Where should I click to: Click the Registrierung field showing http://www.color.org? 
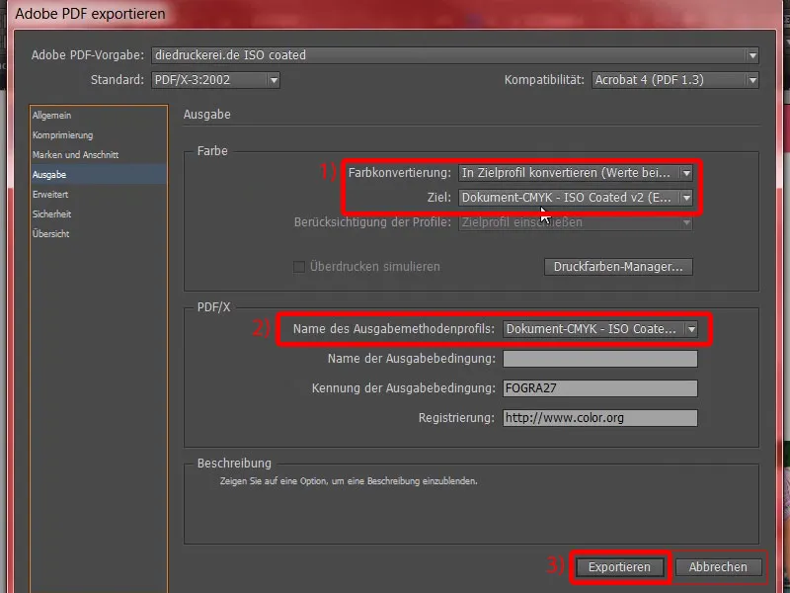(599, 418)
